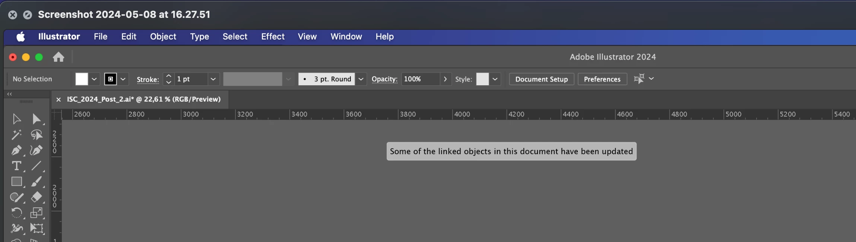
Task: Select the 3 pt. Round brush field
Action: (327, 79)
